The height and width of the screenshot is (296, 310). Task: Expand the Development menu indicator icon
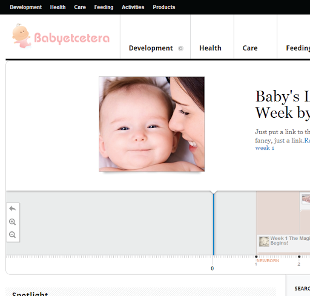pyautogui.click(x=180, y=48)
